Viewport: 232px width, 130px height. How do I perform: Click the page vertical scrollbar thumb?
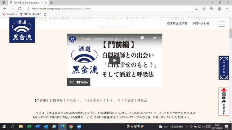(x=231, y=33)
